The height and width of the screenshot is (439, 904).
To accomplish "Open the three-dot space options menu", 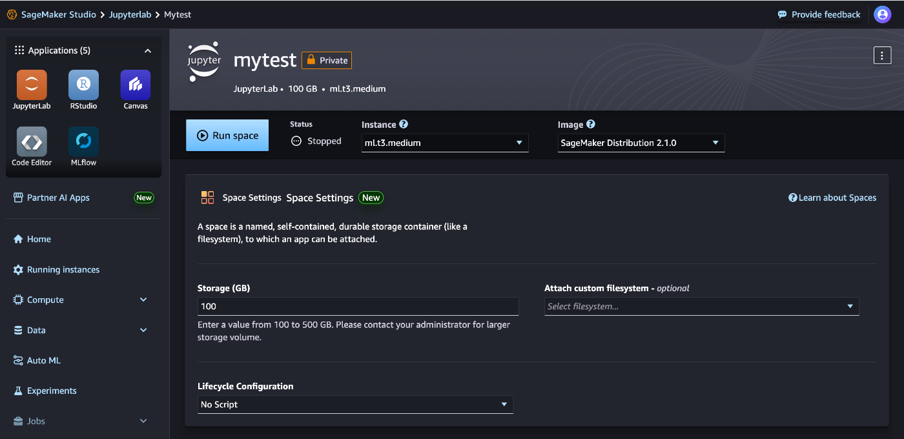I will coord(882,55).
